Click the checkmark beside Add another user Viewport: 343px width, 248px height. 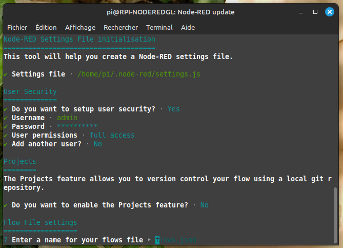6,144
